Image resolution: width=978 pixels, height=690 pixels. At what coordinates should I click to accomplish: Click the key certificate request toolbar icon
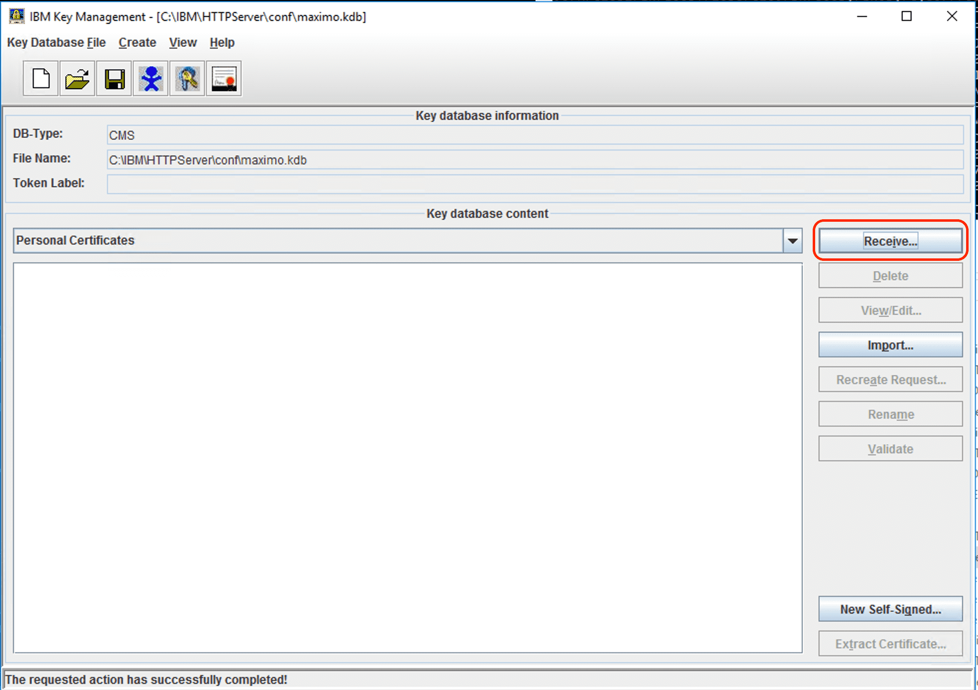tap(187, 79)
